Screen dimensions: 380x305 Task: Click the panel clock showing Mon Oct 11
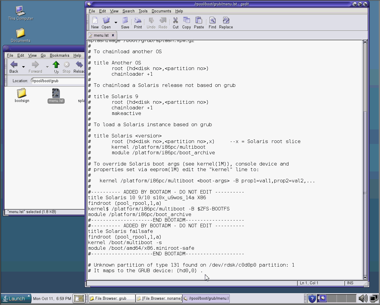52,298
